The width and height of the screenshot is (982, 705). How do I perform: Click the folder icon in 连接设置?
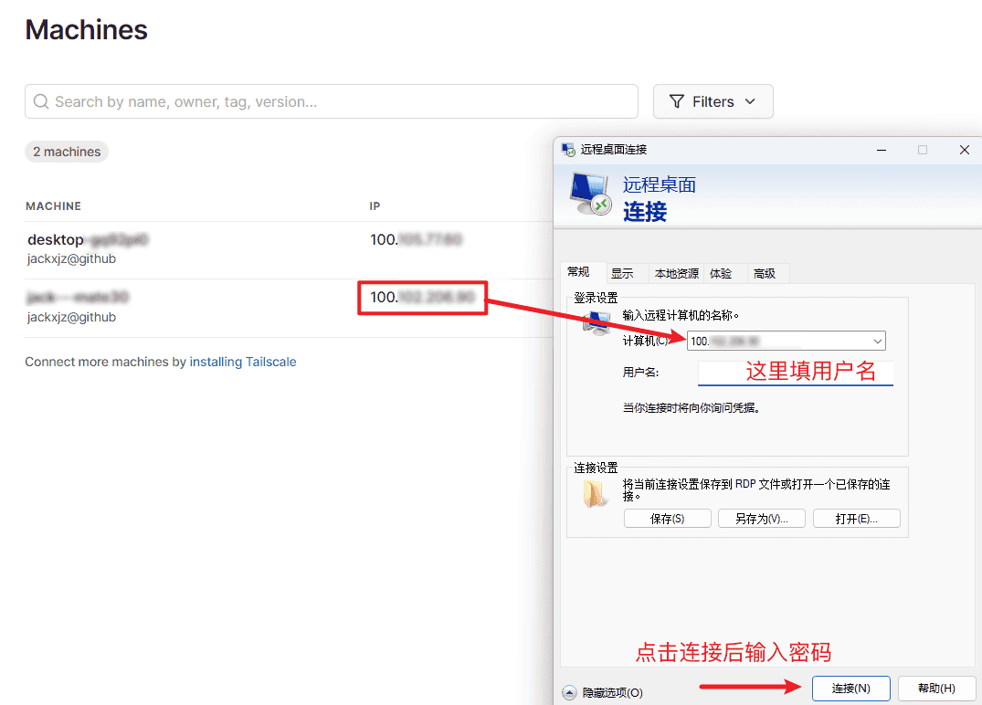(x=594, y=493)
